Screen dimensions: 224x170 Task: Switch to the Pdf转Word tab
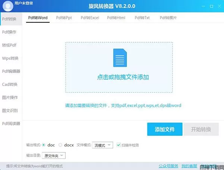[38, 18]
